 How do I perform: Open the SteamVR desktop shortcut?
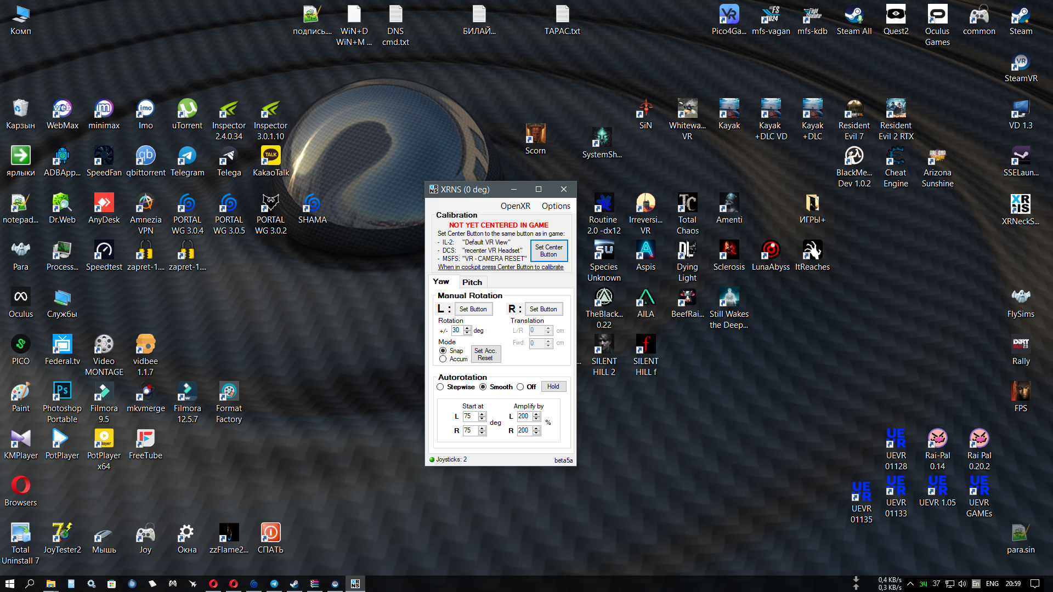point(1021,67)
